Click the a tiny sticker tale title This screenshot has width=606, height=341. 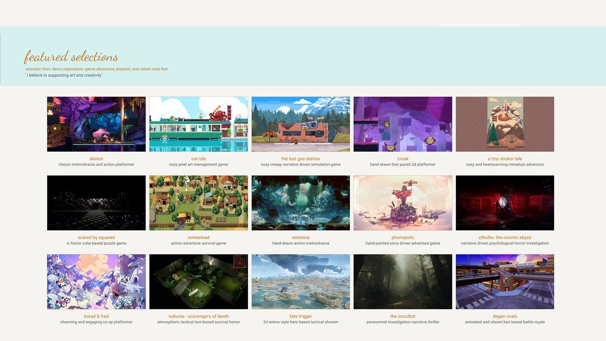(x=505, y=159)
